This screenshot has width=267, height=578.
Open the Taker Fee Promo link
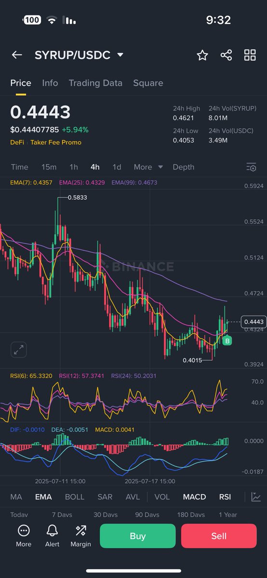pos(56,143)
